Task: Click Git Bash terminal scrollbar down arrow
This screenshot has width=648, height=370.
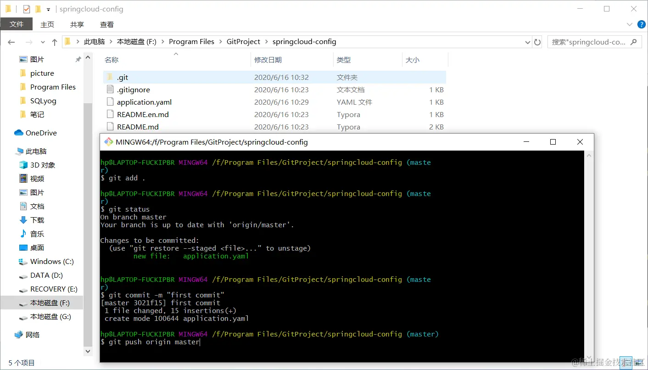Action: pos(589,358)
